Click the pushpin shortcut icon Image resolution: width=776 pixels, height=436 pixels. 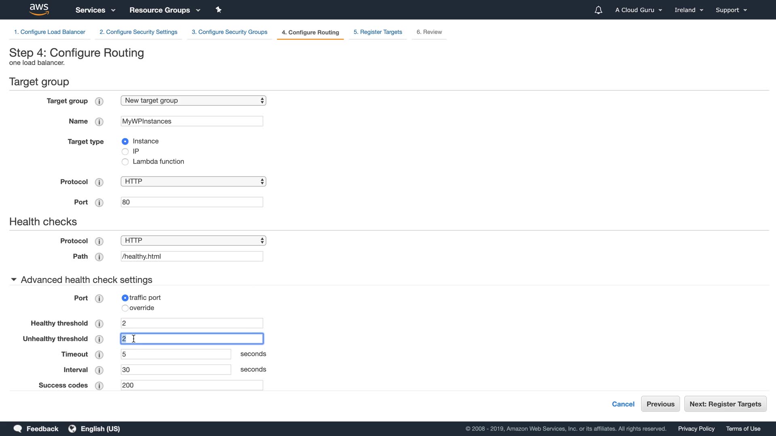point(219,10)
